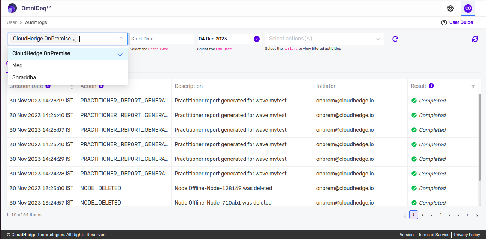
Task: Click the '1-10 of 64 items' text
Action: [24, 215]
